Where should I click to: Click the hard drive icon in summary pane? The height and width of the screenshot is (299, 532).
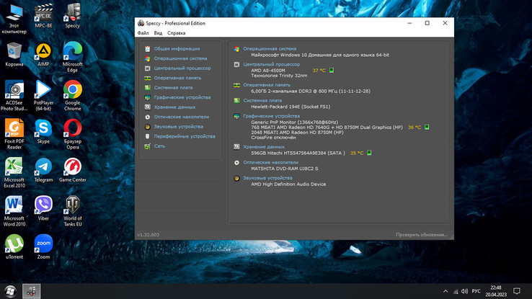click(237, 147)
